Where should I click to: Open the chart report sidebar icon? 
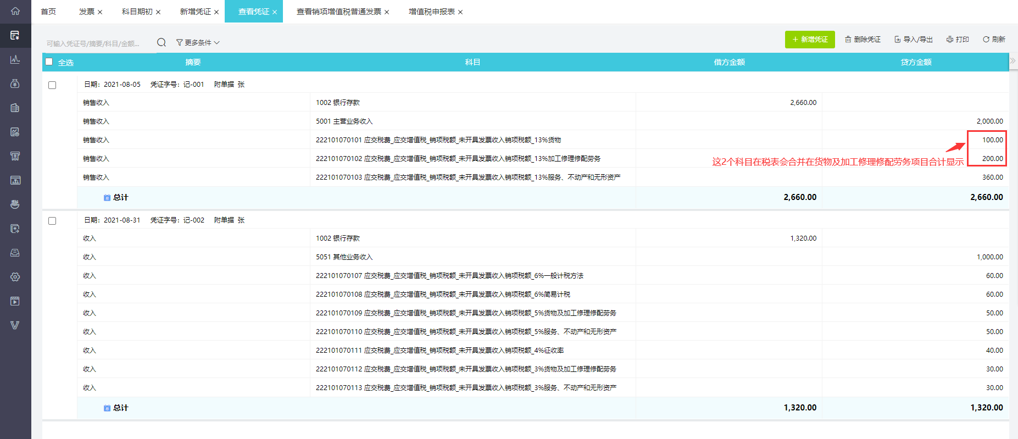coord(15,59)
